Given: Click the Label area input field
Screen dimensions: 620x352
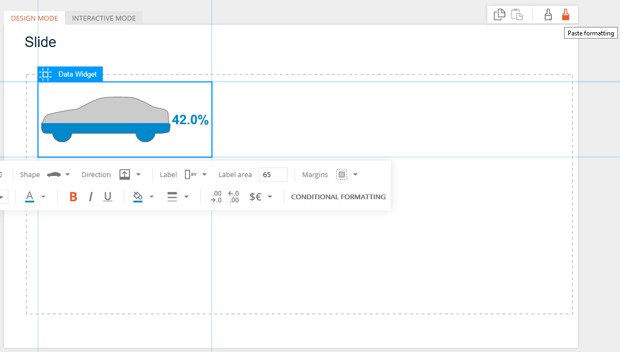Looking at the screenshot, I should coord(273,174).
